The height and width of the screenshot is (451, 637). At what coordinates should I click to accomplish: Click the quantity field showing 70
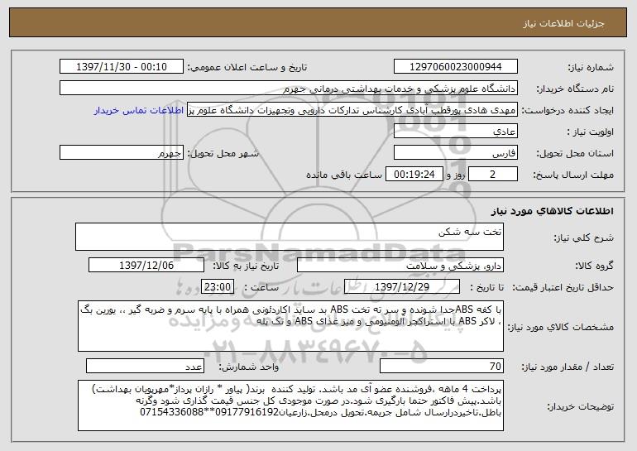point(442,366)
